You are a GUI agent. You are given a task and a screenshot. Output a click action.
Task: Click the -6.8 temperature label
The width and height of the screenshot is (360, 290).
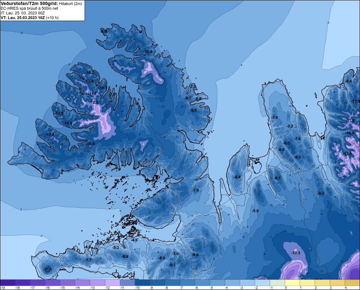tap(198, 99)
